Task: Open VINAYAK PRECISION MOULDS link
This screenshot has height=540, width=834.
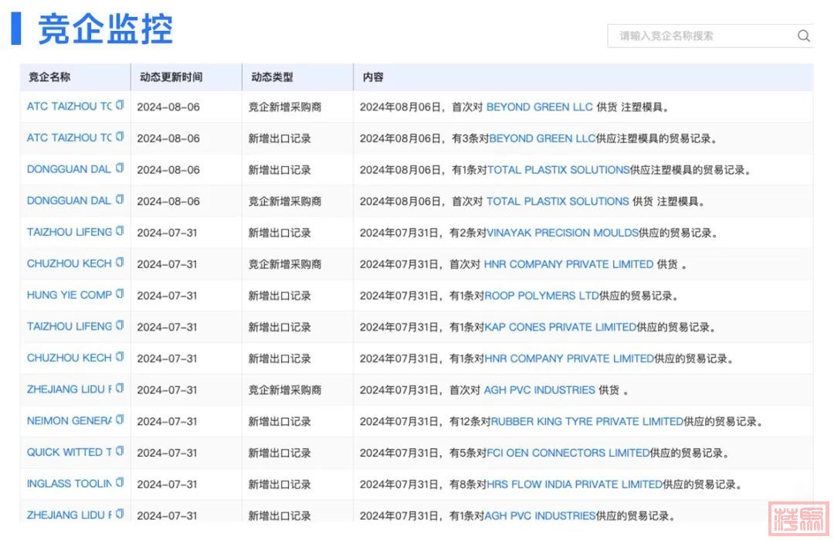Action: (563, 233)
